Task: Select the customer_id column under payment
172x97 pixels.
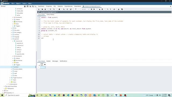Action: click(20, 46)
